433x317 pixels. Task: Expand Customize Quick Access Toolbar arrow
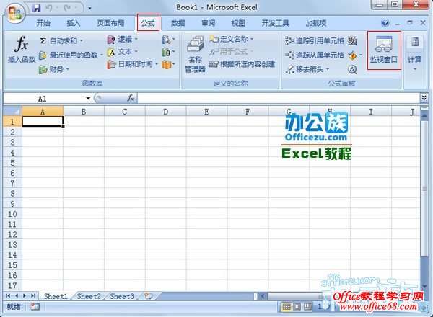point(89,8)
